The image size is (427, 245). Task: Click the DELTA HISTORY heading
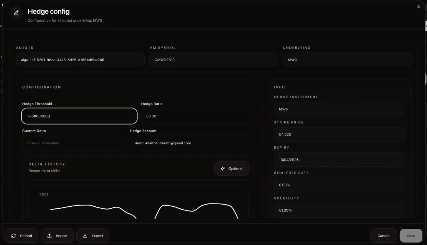[47, 164]
